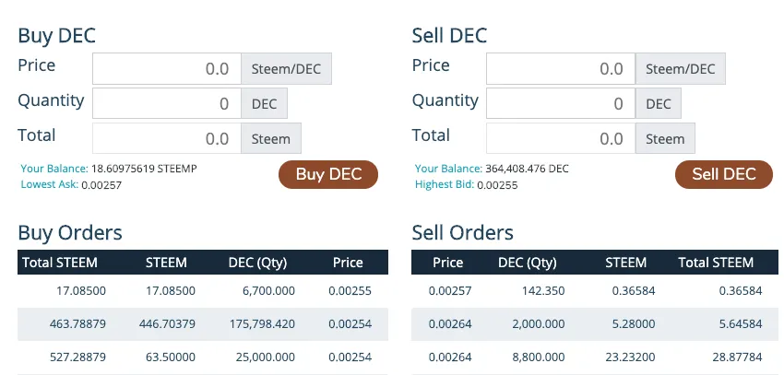
Task: Select the sell order with 8,800.000 DEC
Action: point(595,357)
